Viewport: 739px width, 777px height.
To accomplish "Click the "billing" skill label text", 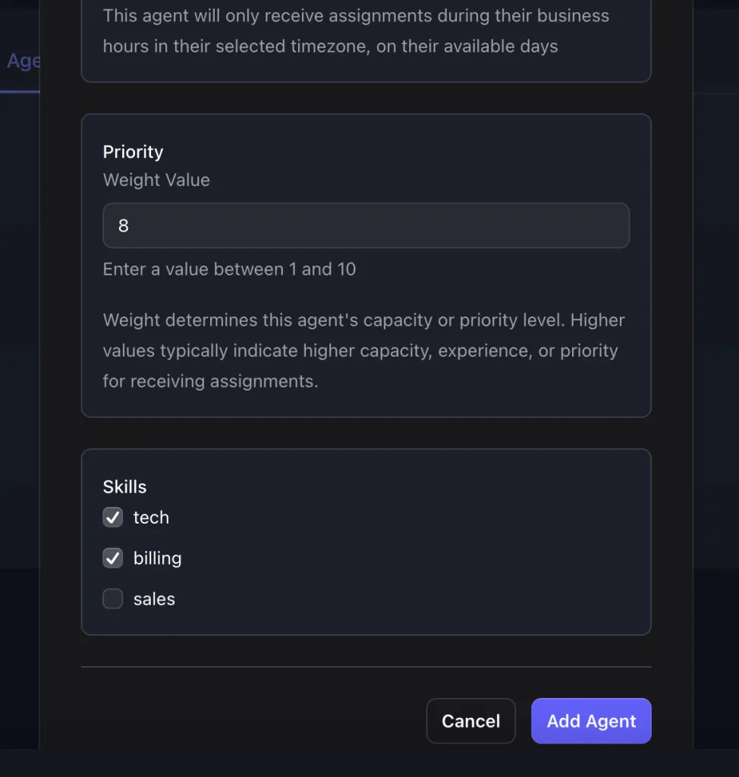I will click(157, 558).
